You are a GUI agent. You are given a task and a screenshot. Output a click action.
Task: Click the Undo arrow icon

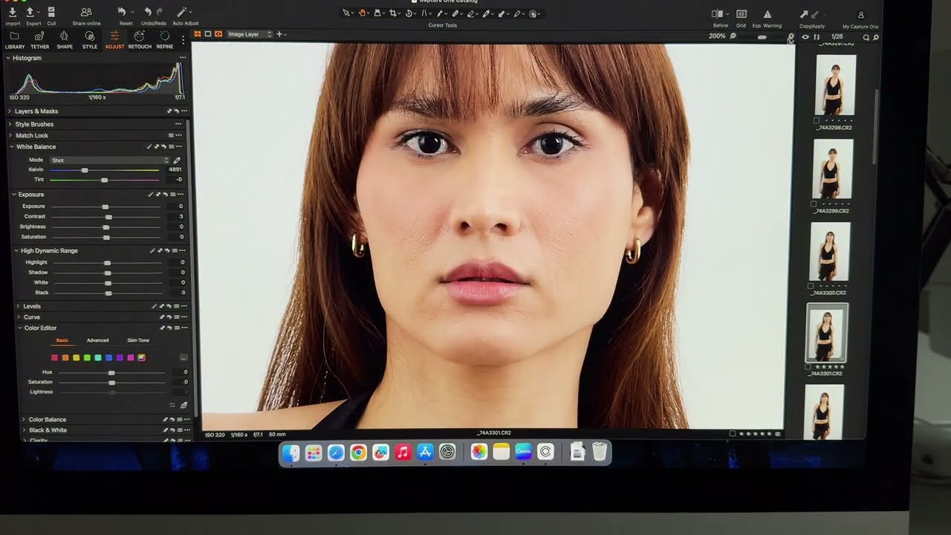148,12
